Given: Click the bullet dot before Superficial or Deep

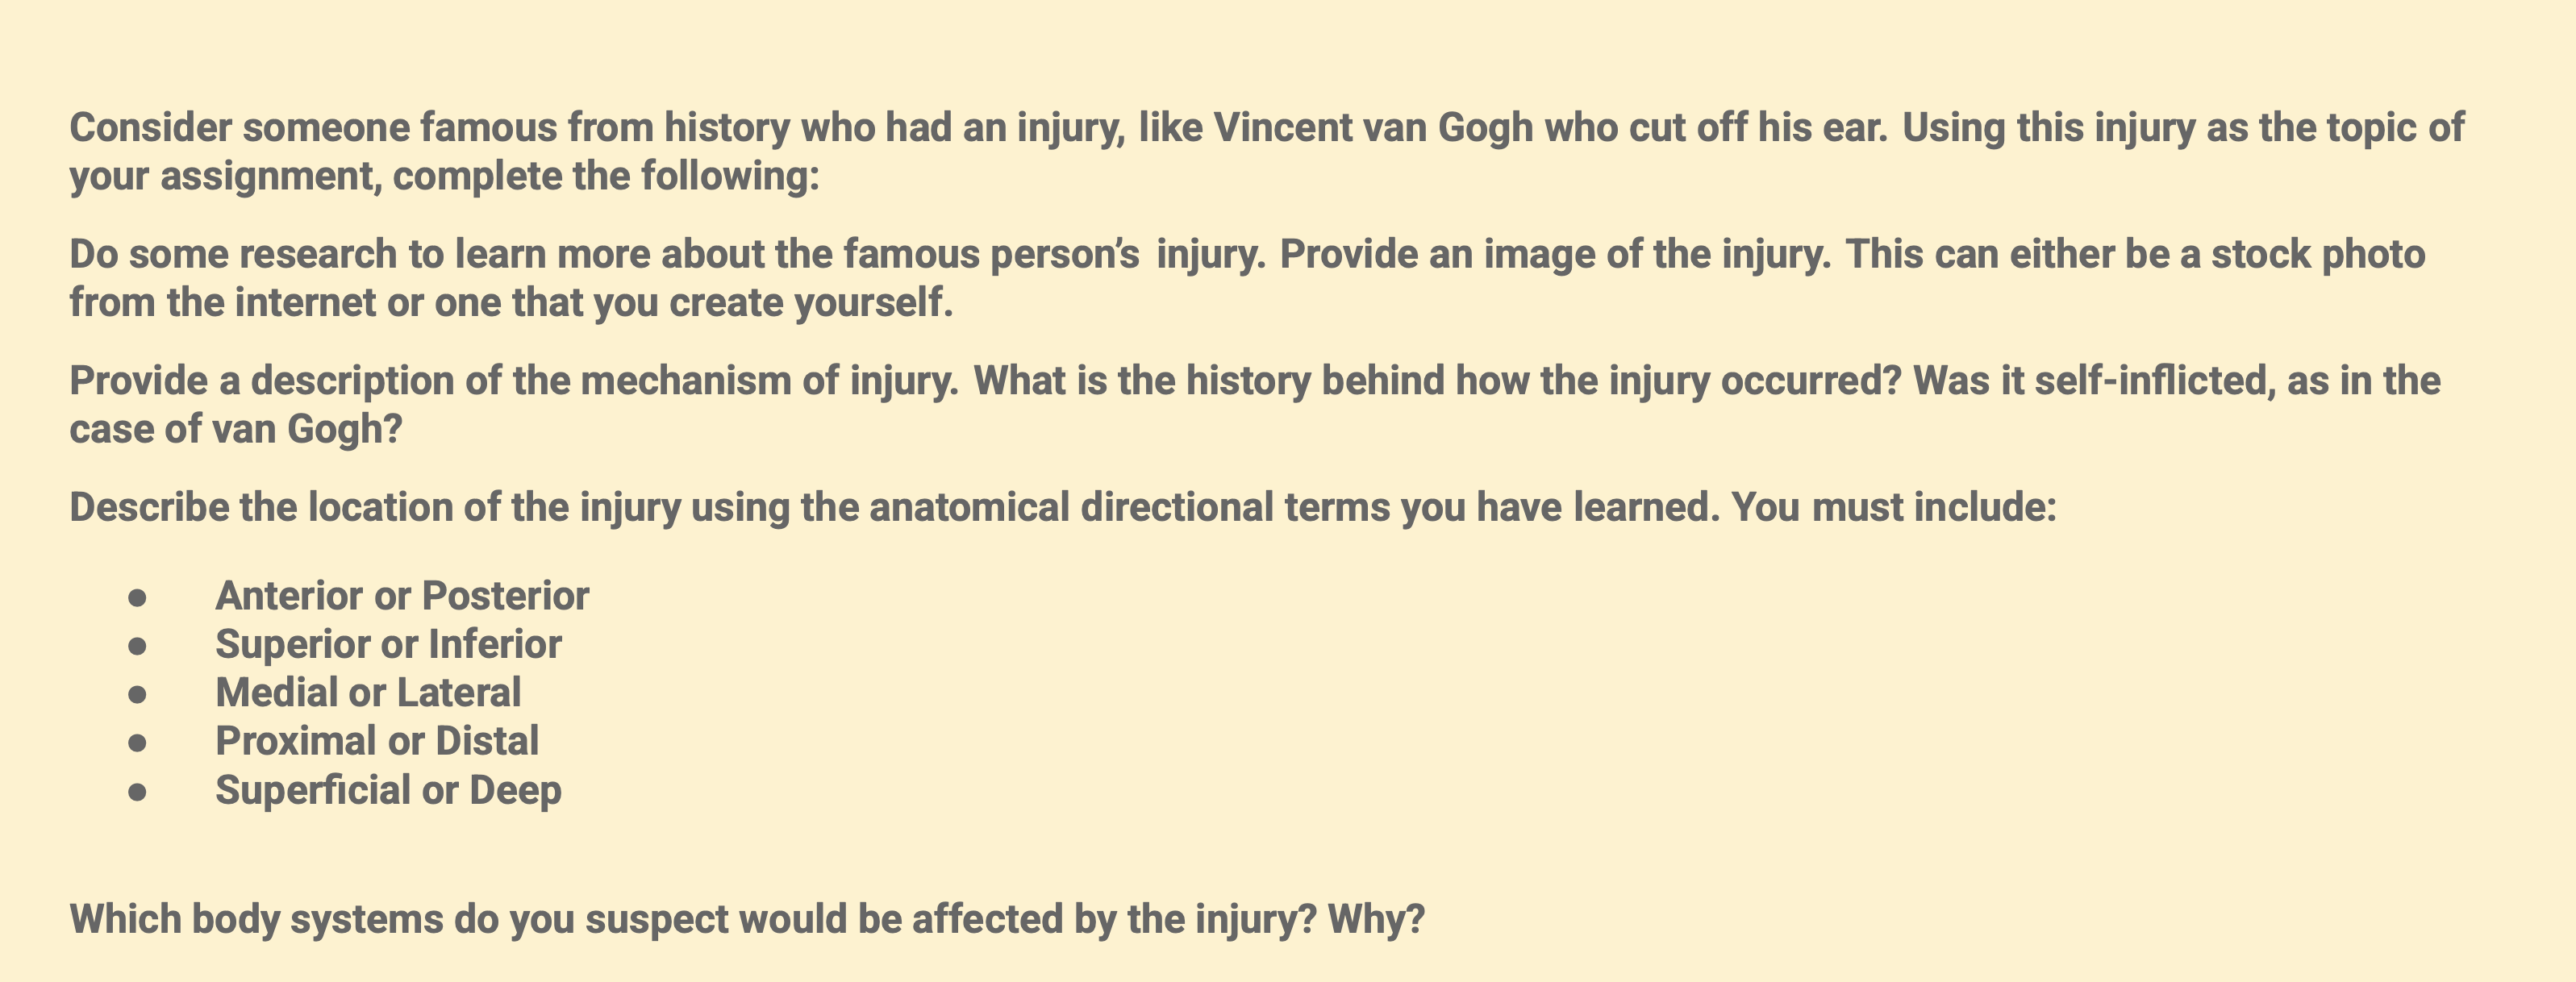Looking at the screenshot, I should coord(138,792).
